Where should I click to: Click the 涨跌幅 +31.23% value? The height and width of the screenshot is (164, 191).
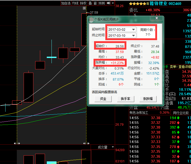(x=117, y=63)
